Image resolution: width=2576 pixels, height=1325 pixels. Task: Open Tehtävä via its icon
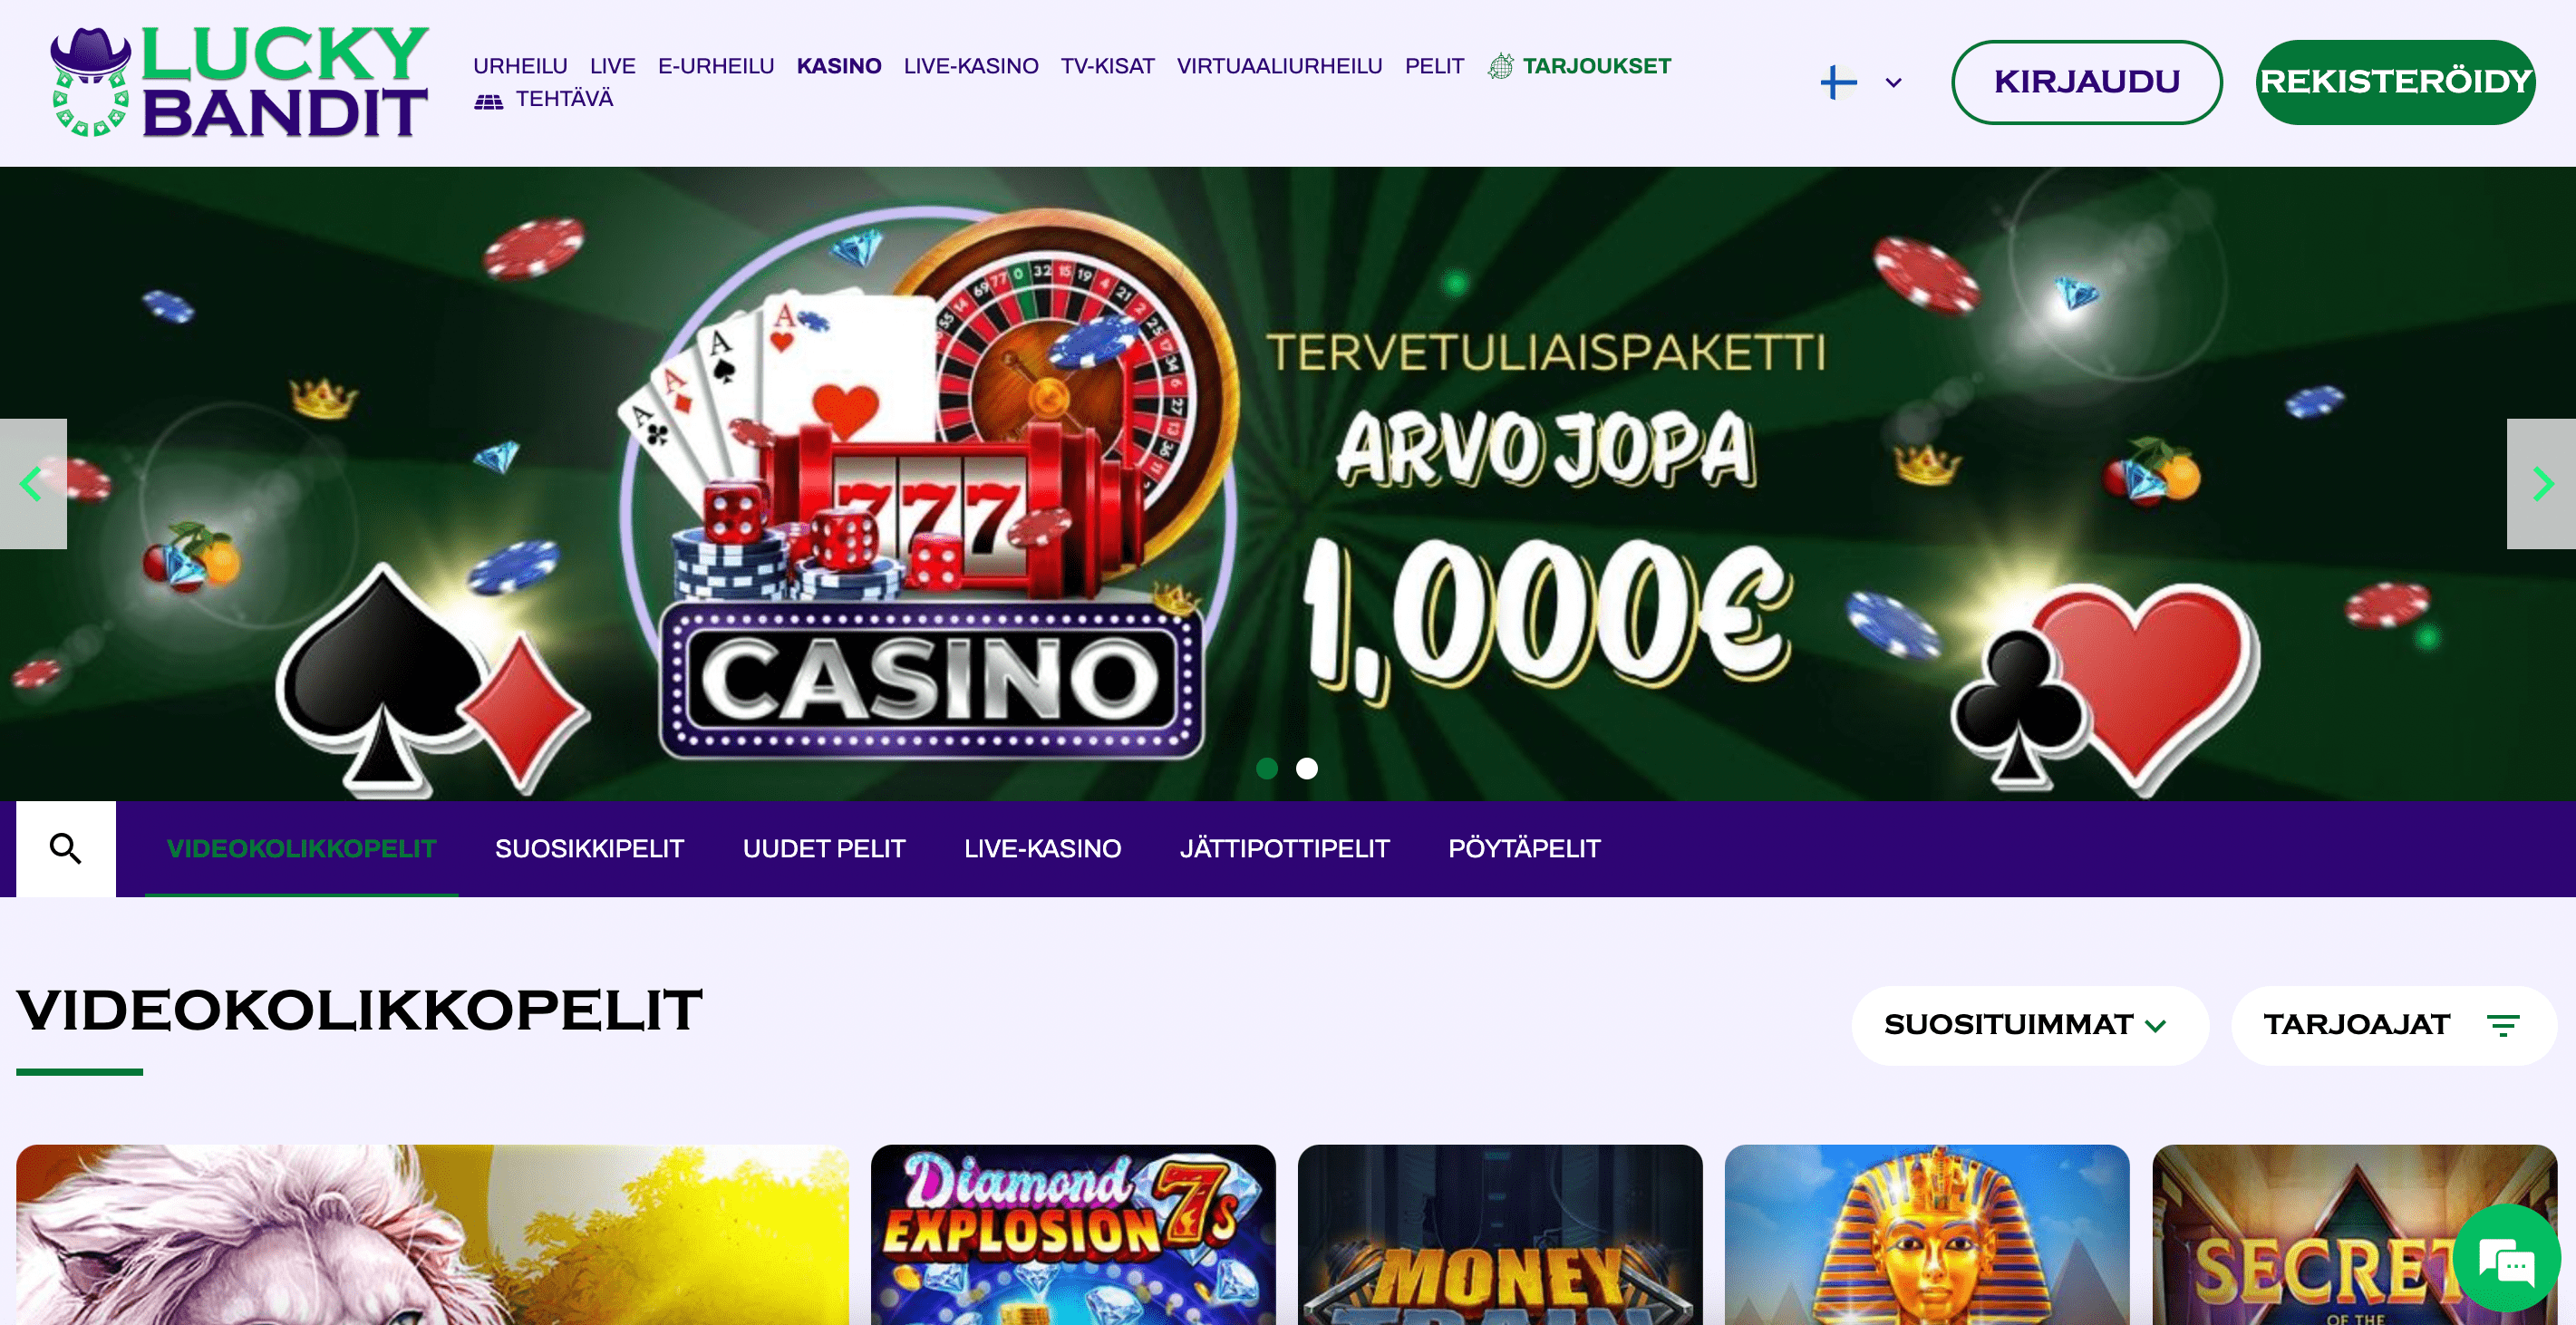point(488,100)
